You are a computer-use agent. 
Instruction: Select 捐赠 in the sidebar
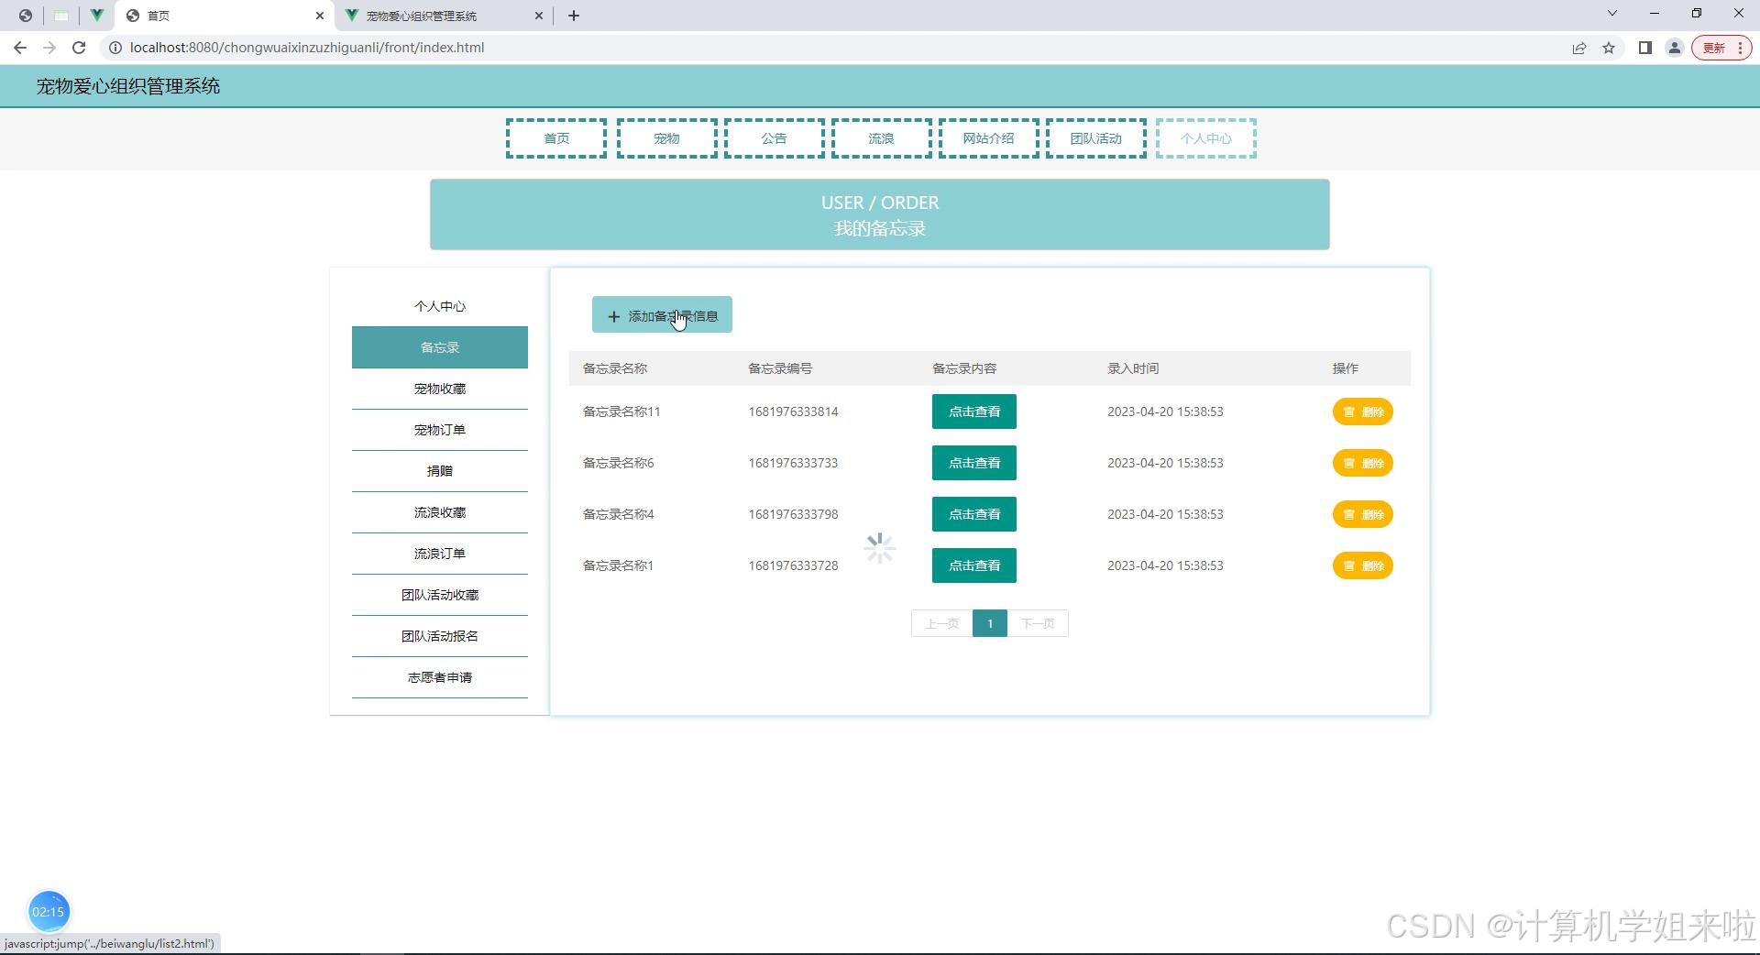[x=440, y=471]
